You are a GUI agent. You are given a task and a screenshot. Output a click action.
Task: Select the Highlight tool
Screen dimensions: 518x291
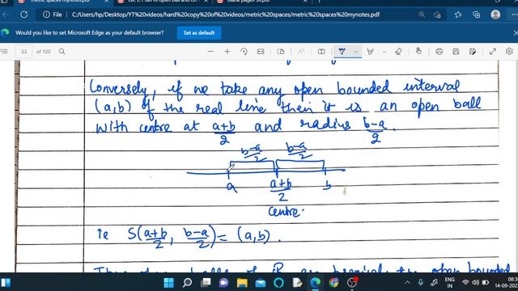pos(371,52)
